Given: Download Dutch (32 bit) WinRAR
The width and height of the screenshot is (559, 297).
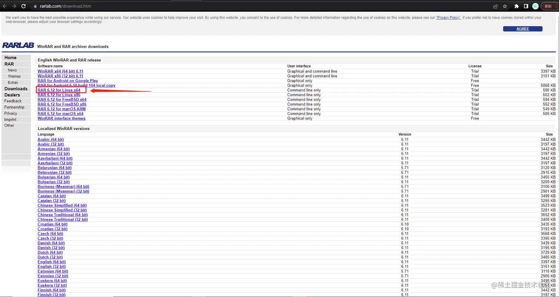Looking at the screenshot, I should point(50,257).
